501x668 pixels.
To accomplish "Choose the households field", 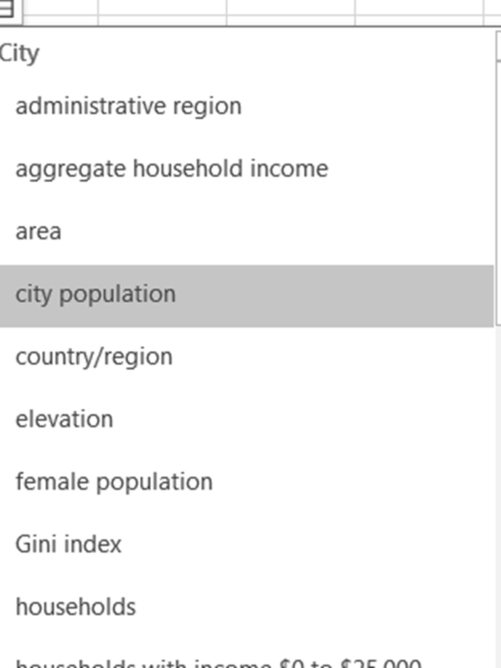I will point(75,608).
